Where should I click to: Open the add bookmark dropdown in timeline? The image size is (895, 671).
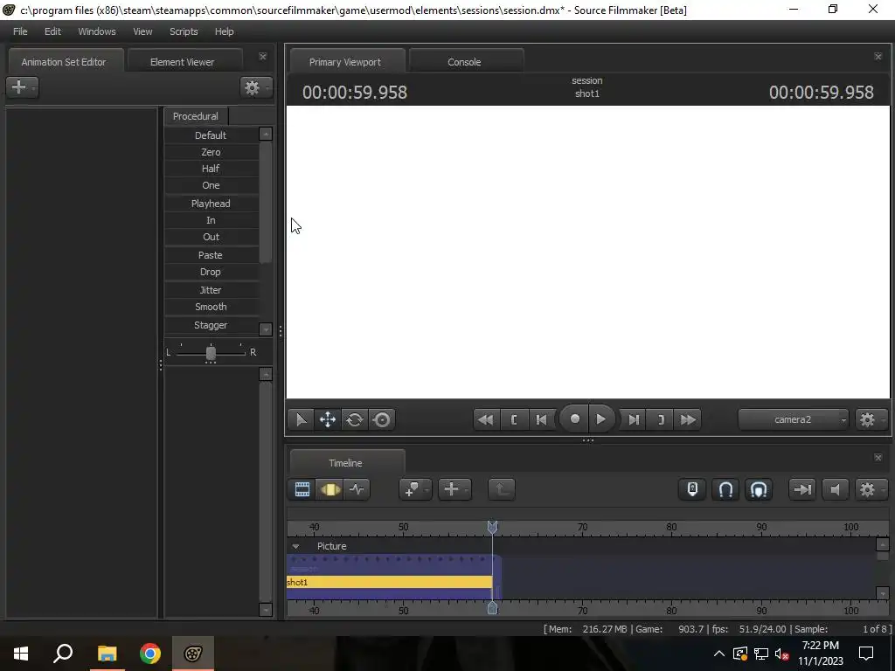415,489
